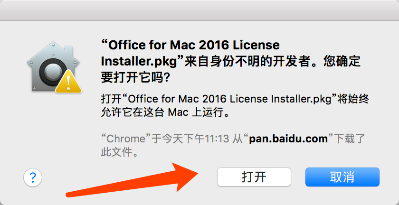Click the "Installer.pkg" text in bold heading
Viewport: 399px width, 205px height.
coord(139,62)
